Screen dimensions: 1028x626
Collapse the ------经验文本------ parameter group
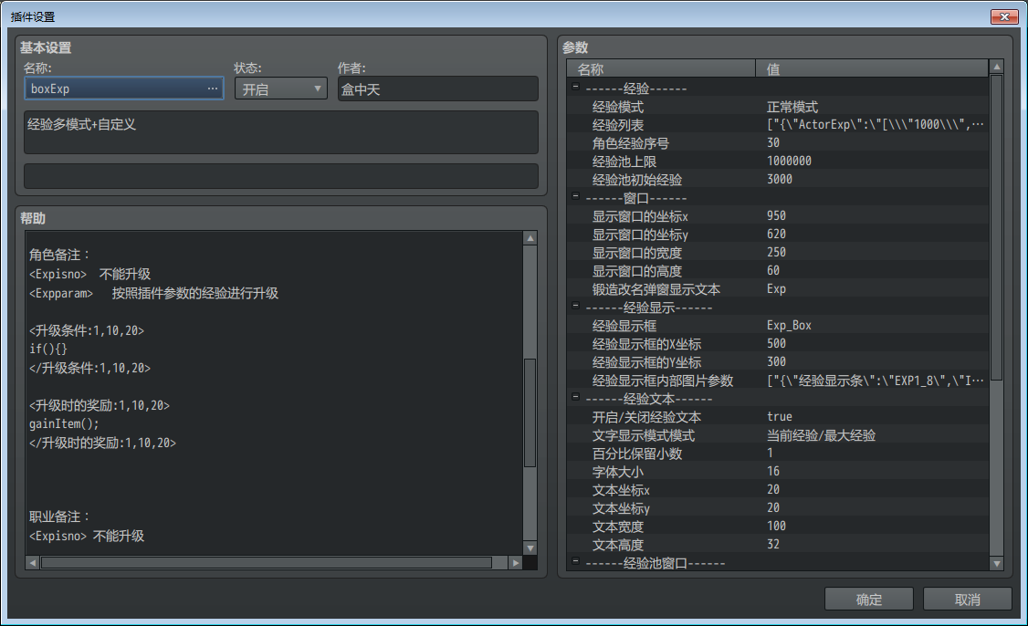(576, 397)
